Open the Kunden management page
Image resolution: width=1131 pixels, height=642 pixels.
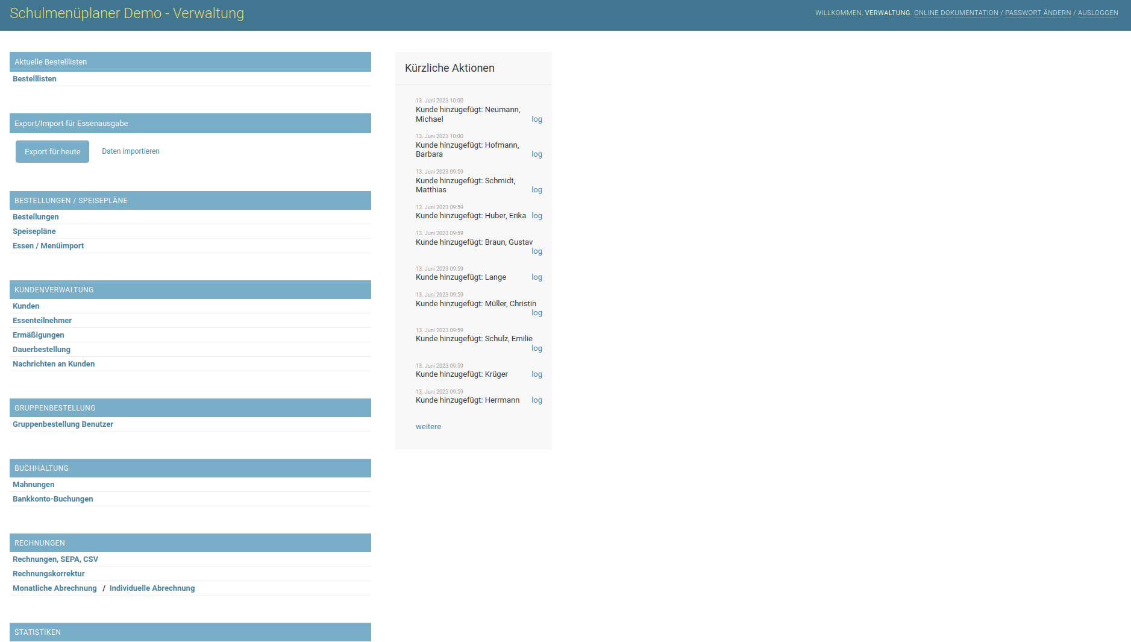tap(26, 306)
